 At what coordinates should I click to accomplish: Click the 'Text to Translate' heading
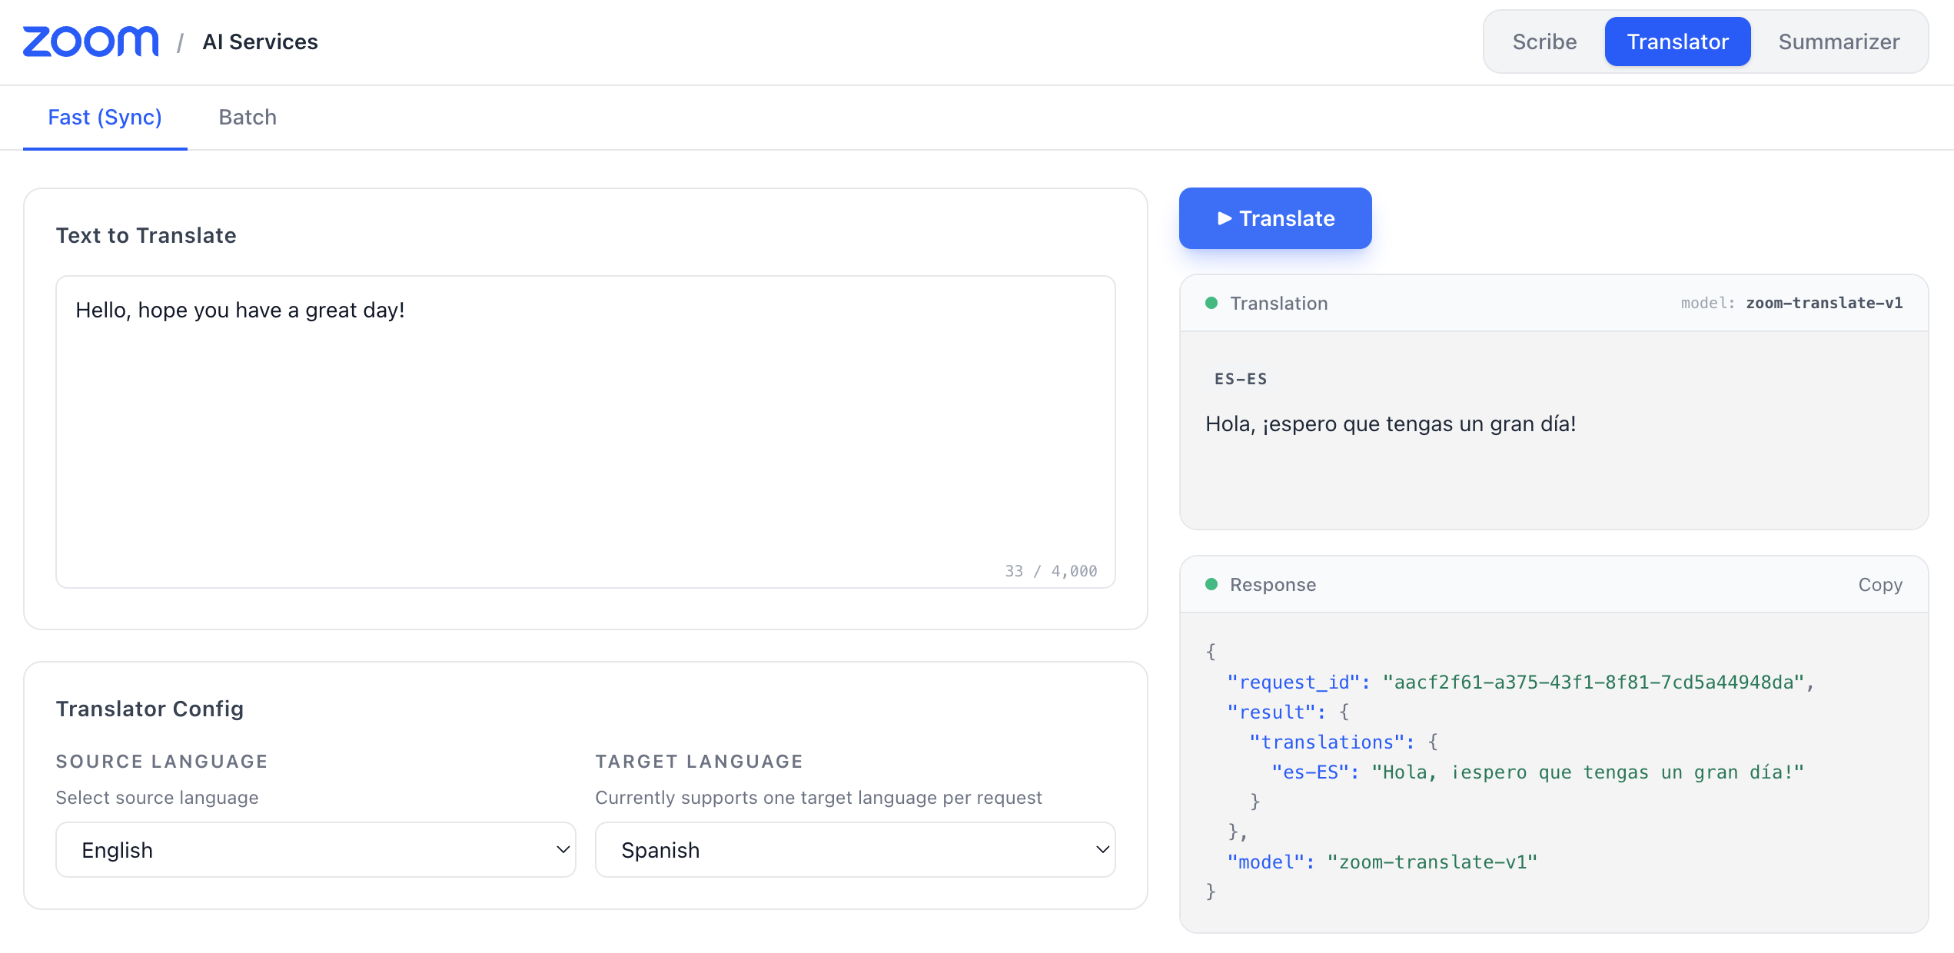[x=146, y=235]
